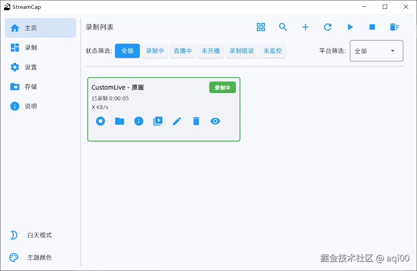The height and width of the screenshot is (271, 417).
Task: Start all recordings from the toolbar
Action: 350,27
